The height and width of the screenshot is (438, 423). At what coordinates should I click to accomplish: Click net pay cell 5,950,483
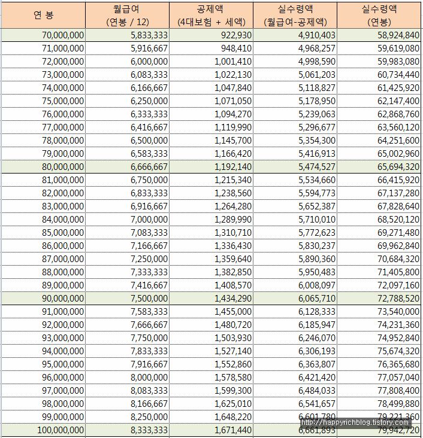pyautogui.click(x=295, y=272)
